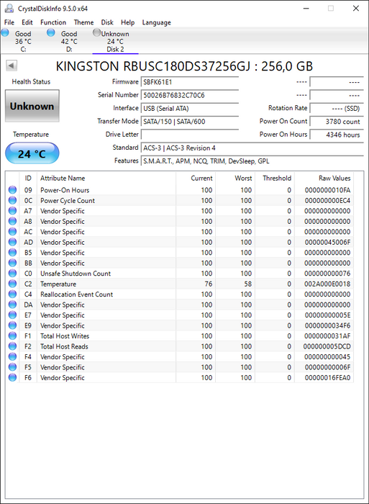Click the Transfer Mode field
369x504 pixels.
click(189, 122)
